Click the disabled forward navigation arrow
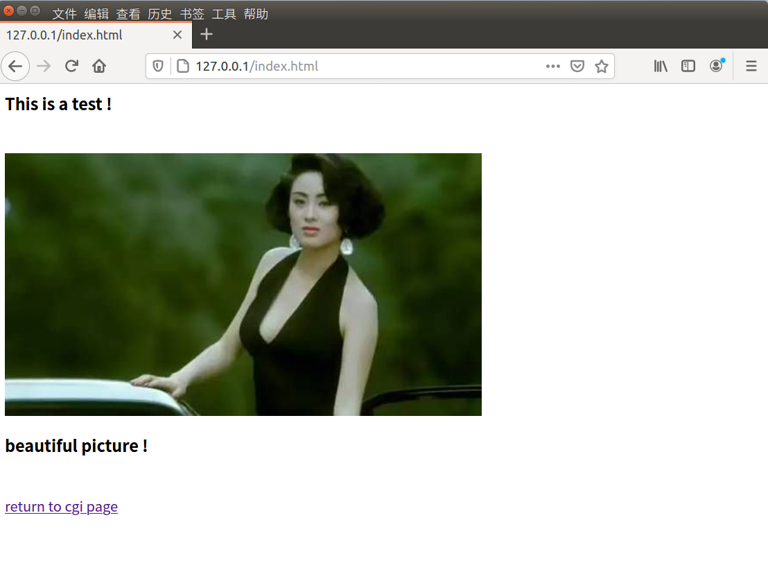 point(42,66)
